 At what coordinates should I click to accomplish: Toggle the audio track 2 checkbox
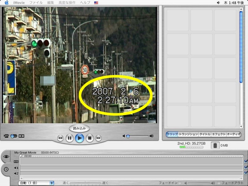pos(246,173)
